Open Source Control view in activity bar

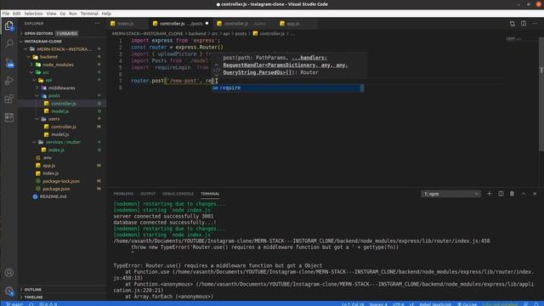(x=9, y=62)
